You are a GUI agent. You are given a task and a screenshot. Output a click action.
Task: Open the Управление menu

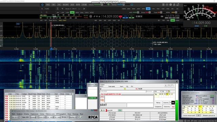click(x=34, y=114)
